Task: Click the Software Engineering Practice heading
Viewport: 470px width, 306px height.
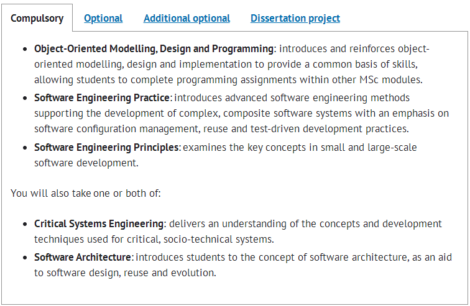Action: click(x=102, y=98)
